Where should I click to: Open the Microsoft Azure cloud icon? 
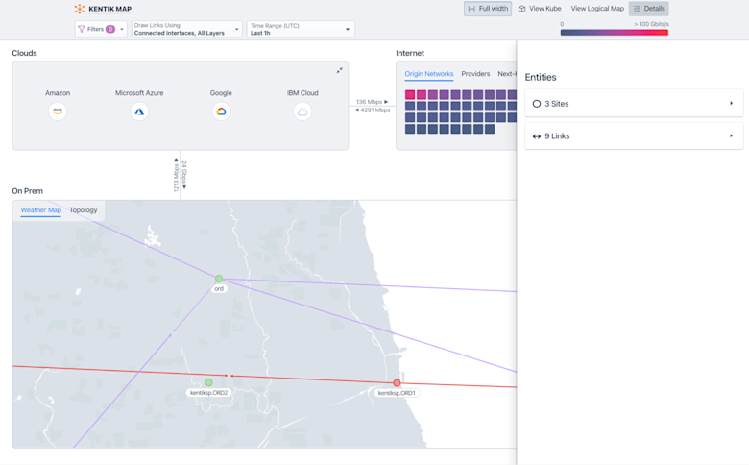click(x=139, y=111)
